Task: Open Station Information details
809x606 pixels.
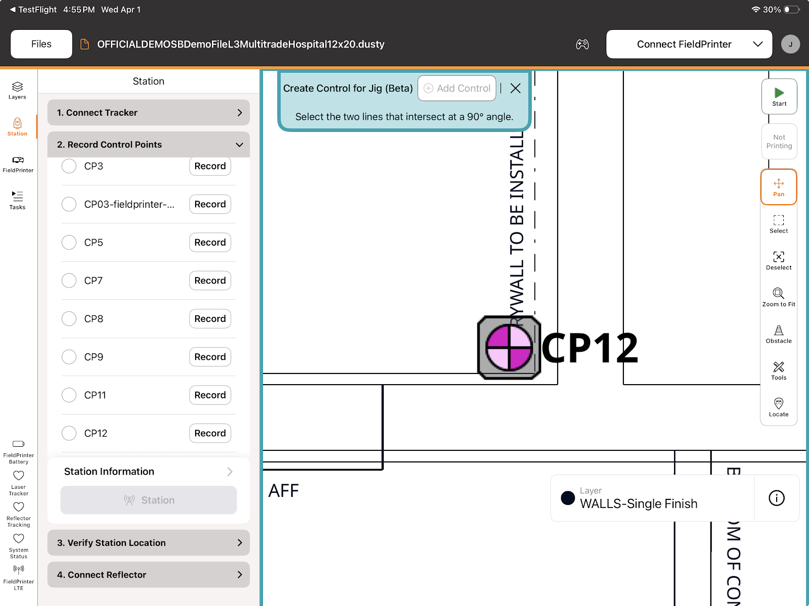Action: point(149,472)
